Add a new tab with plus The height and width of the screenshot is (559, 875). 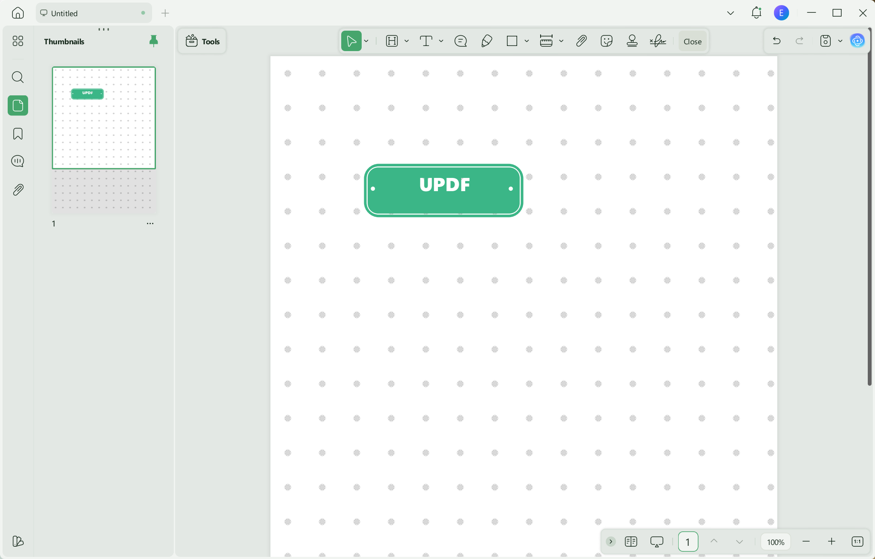click(x=165, y=13)
